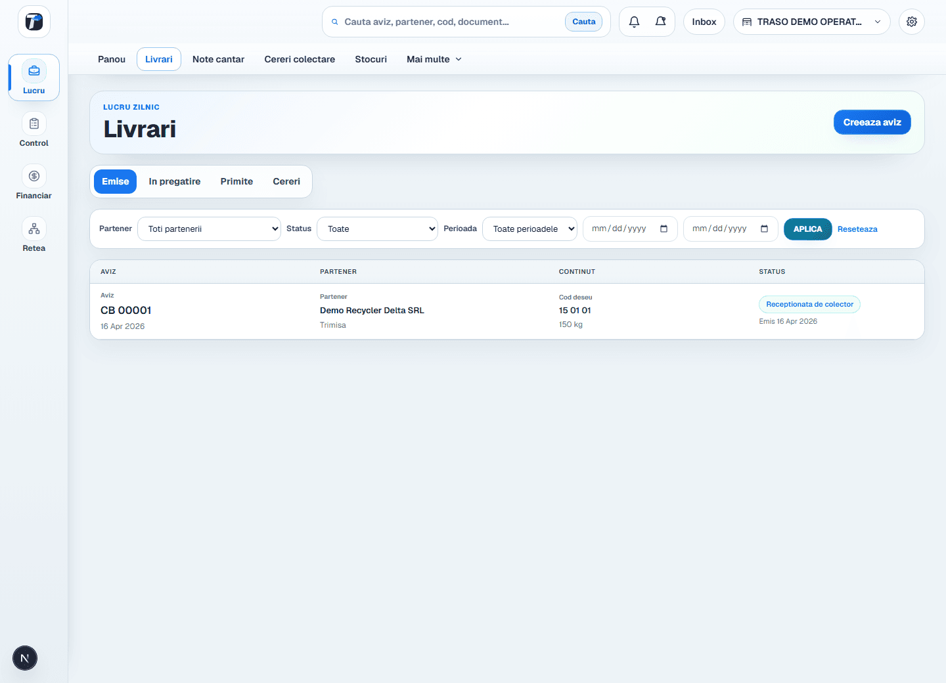Expand the TRASO DEMO OPERAT... company selector
Screen dimensions: 946x683
tap(812, 22)
